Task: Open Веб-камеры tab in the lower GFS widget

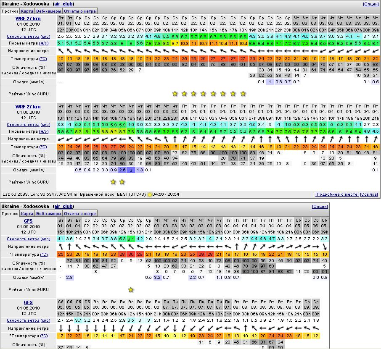Action: pyautogui.click(x=48, y=214)
